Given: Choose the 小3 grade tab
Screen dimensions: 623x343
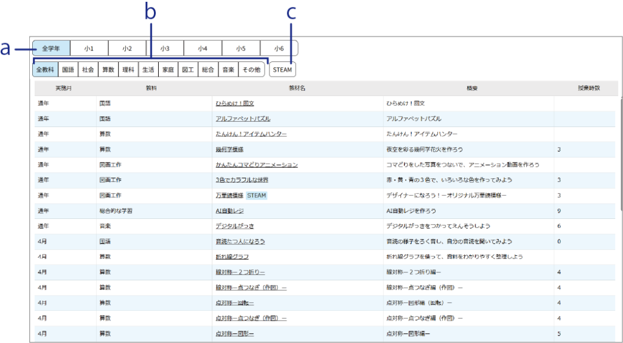Looking at the screenshot, I should tap(165, 49).
